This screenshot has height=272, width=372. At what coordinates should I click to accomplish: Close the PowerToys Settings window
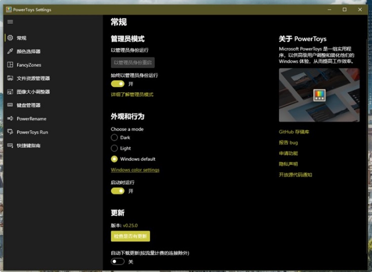[360, 10]
